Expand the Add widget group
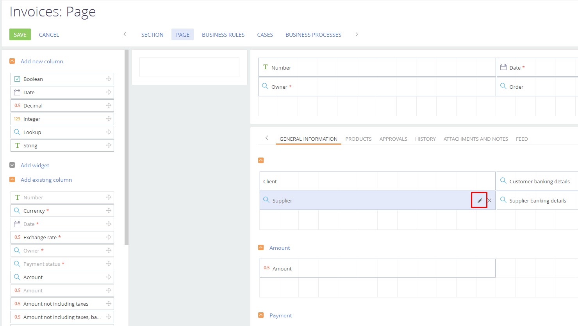Image resolution: width=578 pixels, height=326 pixels. pyautogui.click(x=12, y=165)
